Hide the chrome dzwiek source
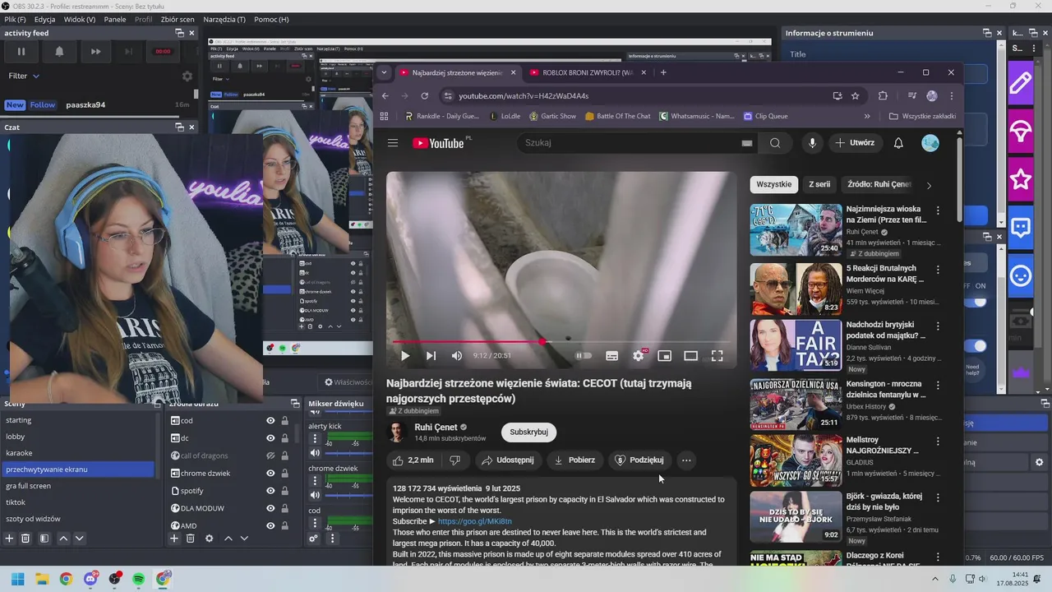 pos(270,474)
